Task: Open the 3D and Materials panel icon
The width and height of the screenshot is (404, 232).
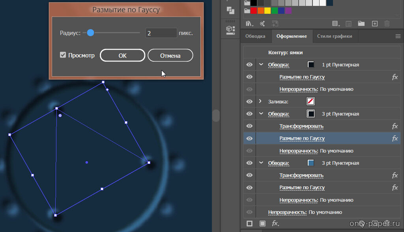Action: click(230, 29)
